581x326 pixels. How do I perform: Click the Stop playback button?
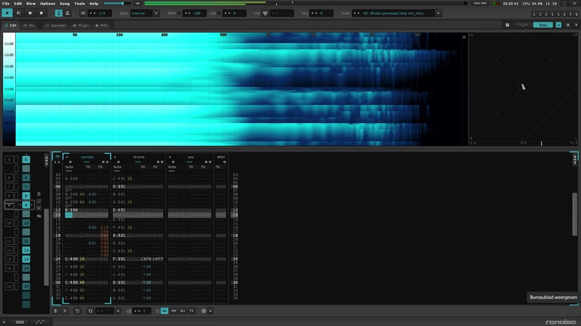[x=30, y=13]
